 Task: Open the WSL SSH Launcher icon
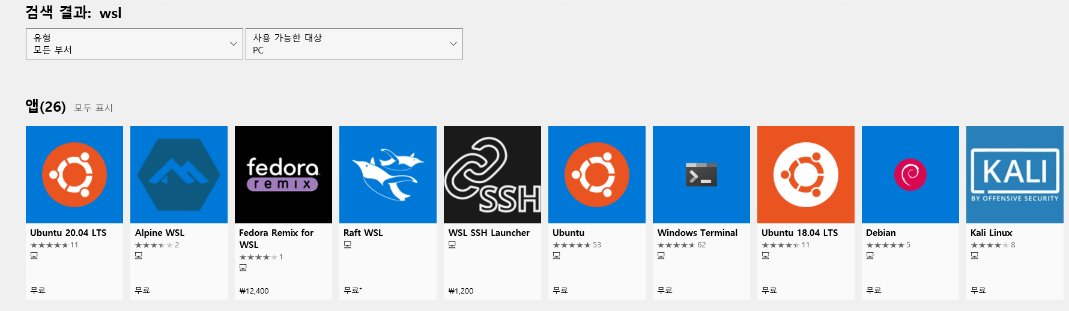coord(492,175)
